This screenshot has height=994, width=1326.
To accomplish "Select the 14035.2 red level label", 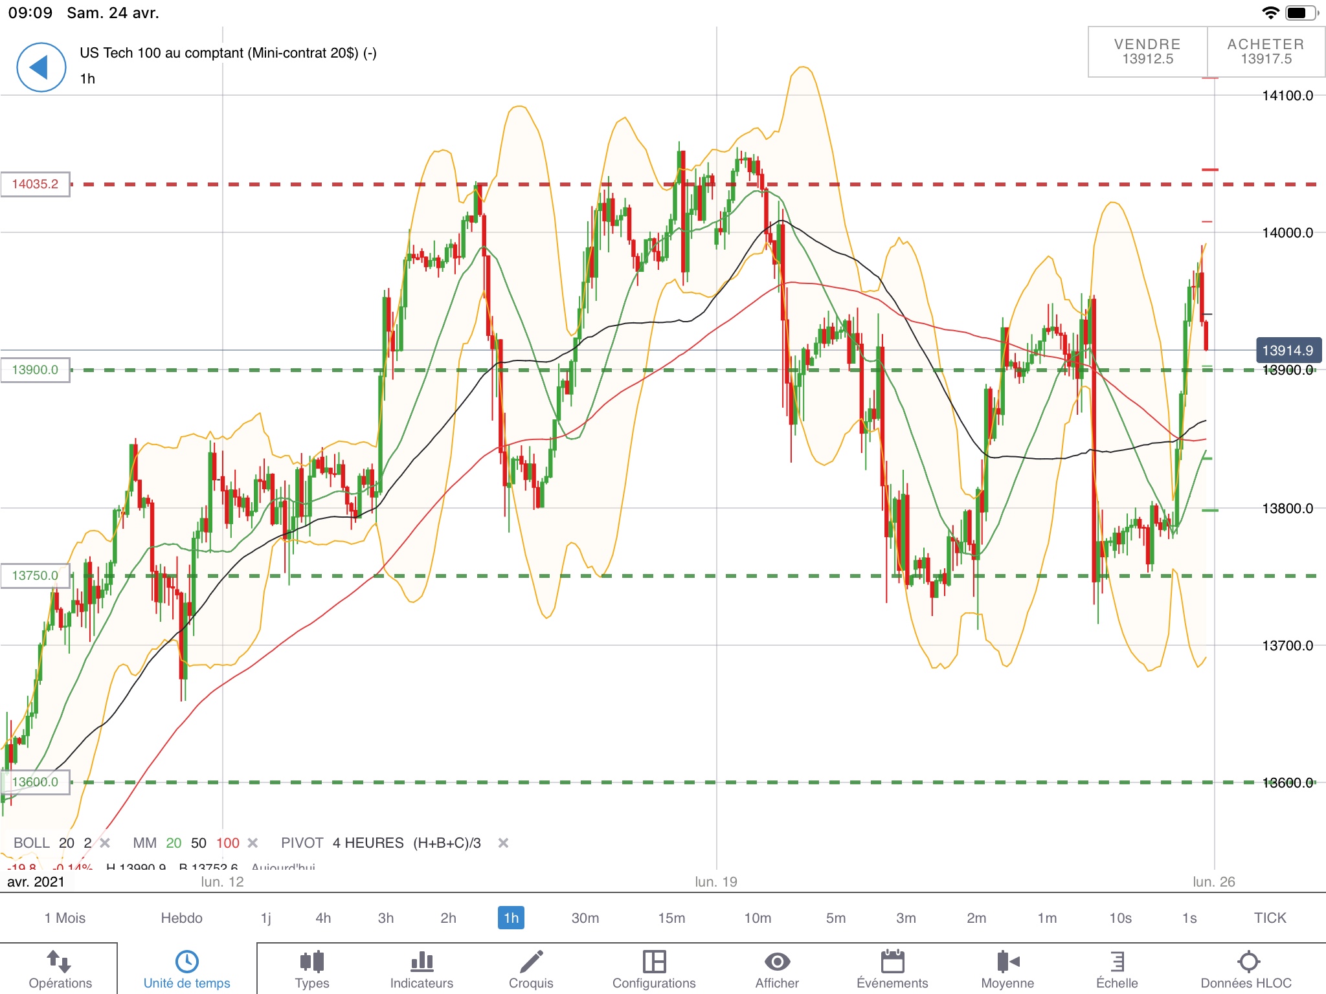I will tap(36, 184).
